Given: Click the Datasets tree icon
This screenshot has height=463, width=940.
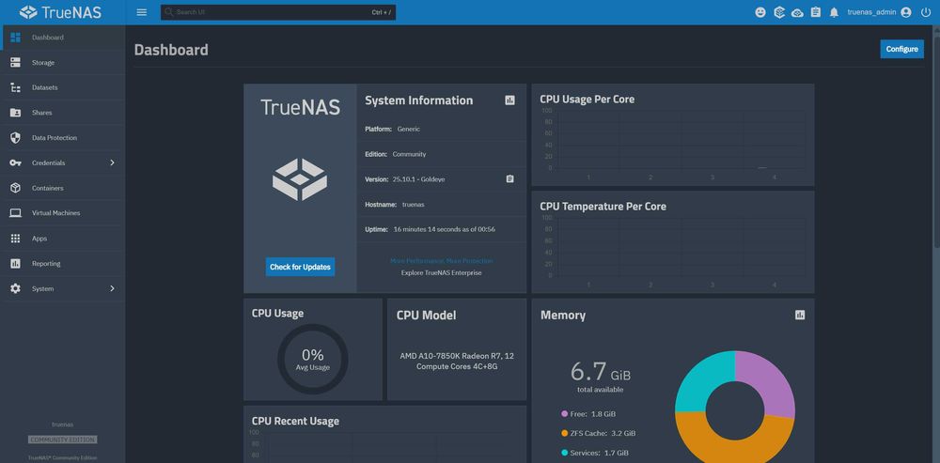Looking at the screenshot, I should [x=16, y=87].
